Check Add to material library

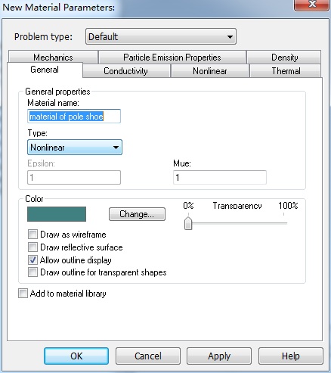pos(23,294)
